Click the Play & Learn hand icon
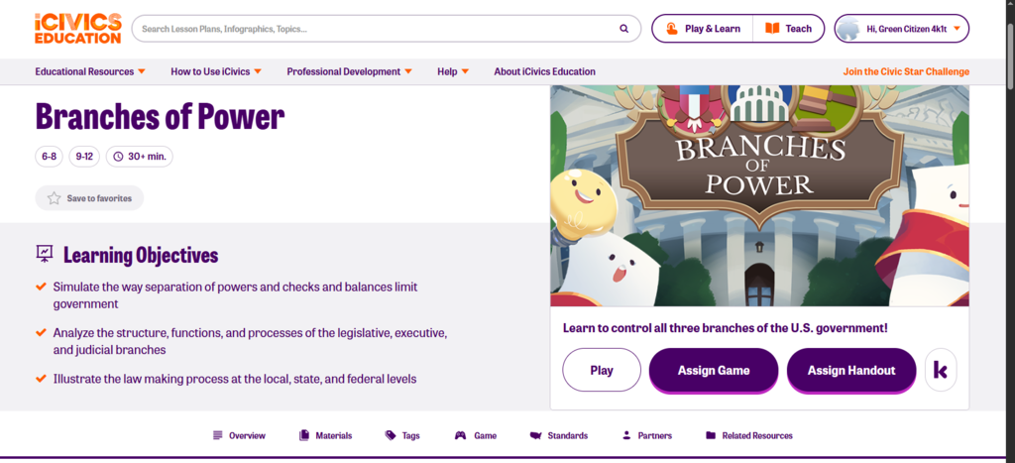Screen dimensions: 1015x463 (672, 29)
